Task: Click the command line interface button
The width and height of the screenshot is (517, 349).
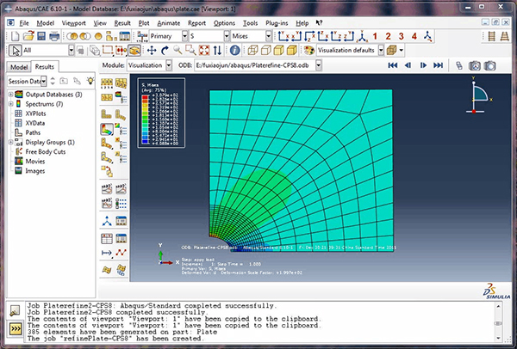Action: [16, 328]
